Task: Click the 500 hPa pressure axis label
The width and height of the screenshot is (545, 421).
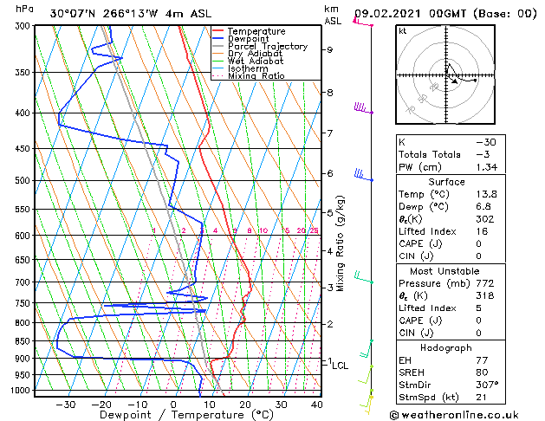Action: coord(23,180)
